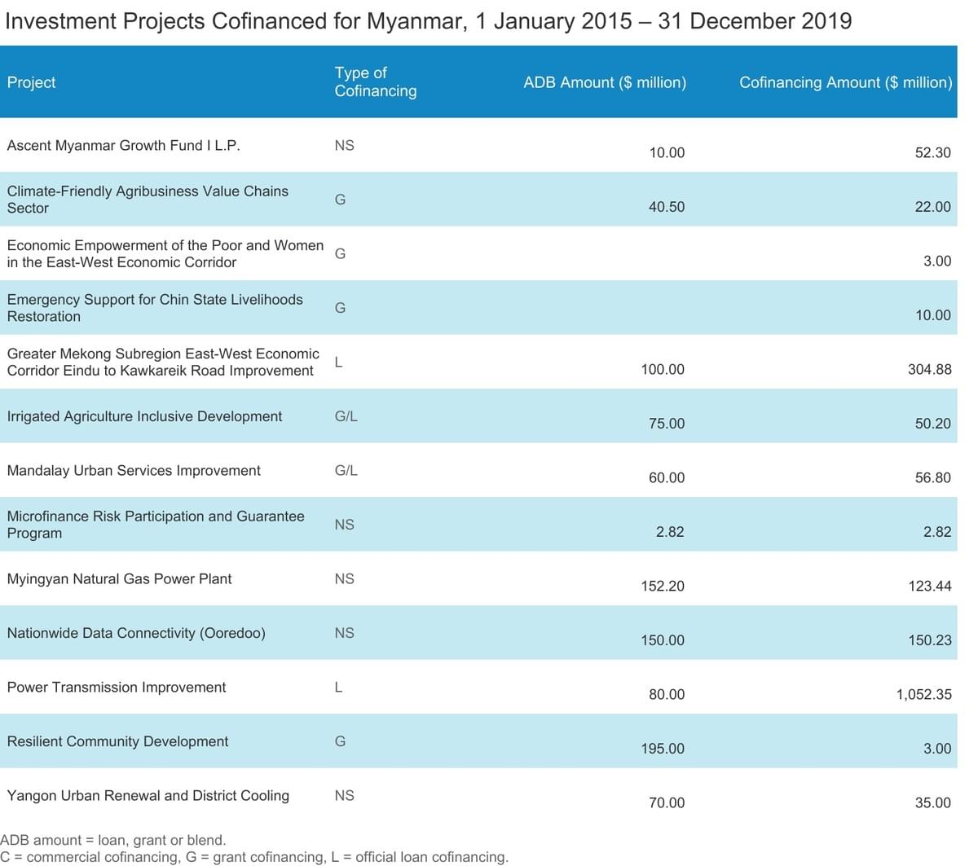Select Resilient Community Development project
The image size is (978, 866).
point(117,741)
